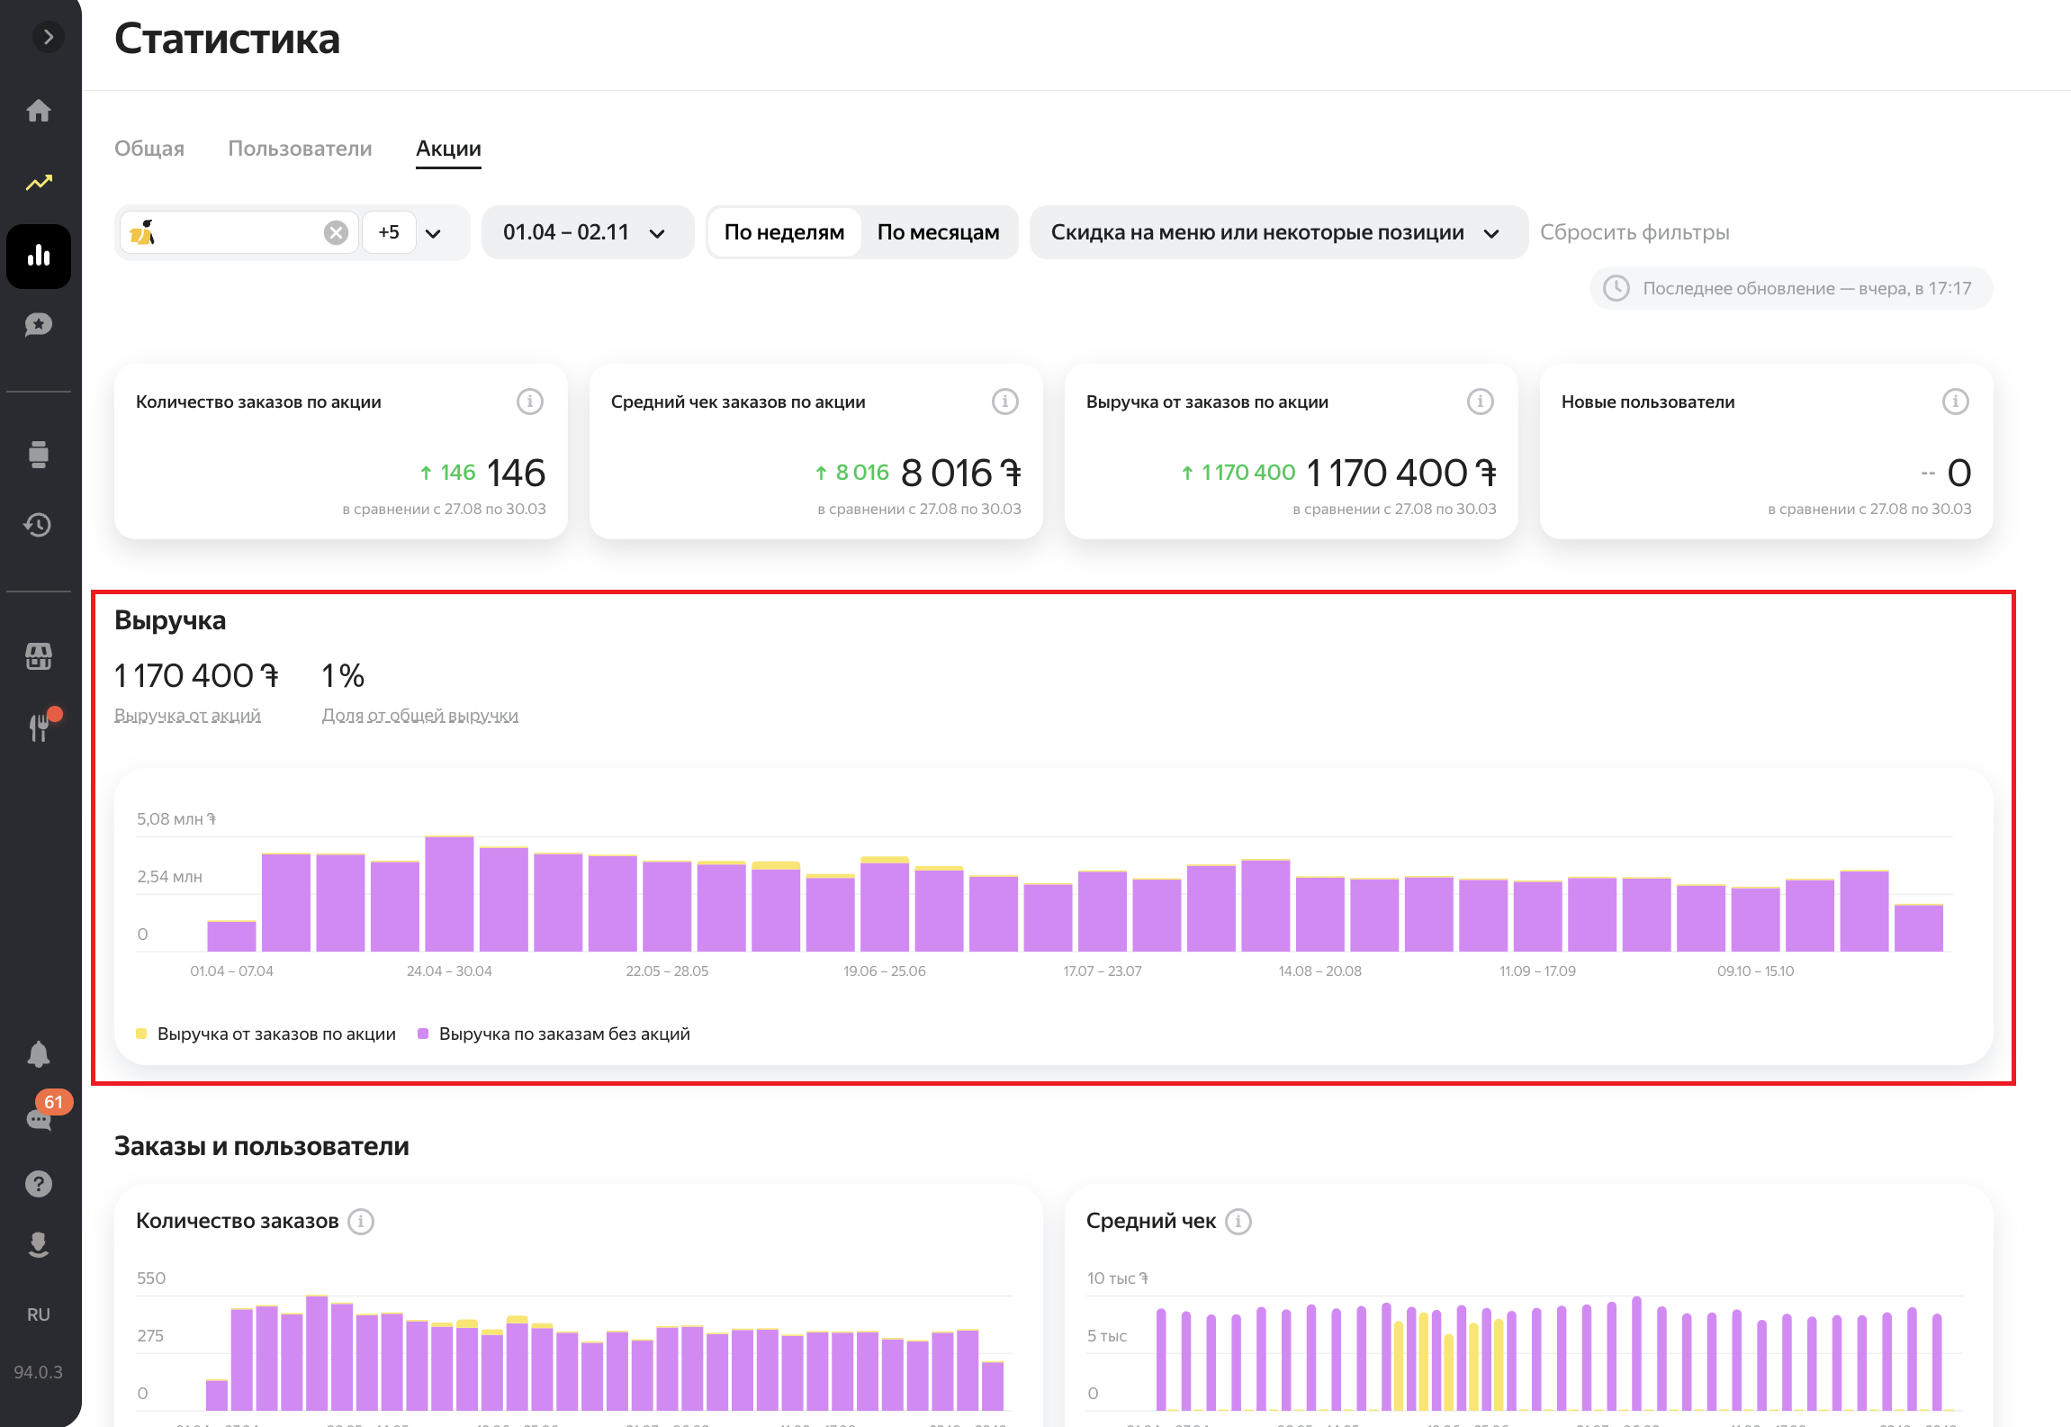This screenshot has height=1427, width=2071.
Task: Click the storefront icon in sidebar
Action: click(39, 656)
